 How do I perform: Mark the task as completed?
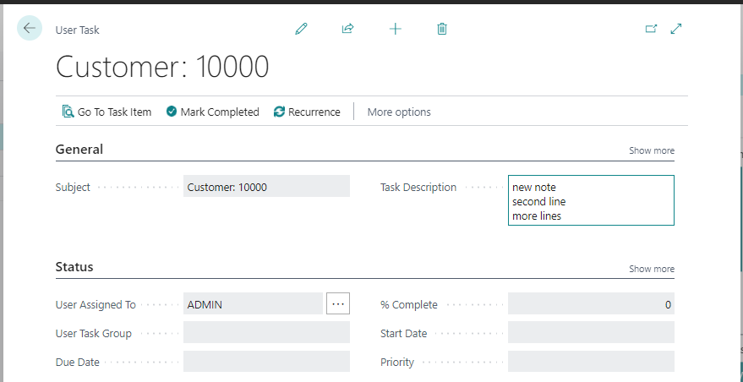(212, 112)
